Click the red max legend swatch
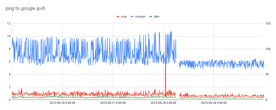The image size is (276, 110). click(x=118, y=17)
